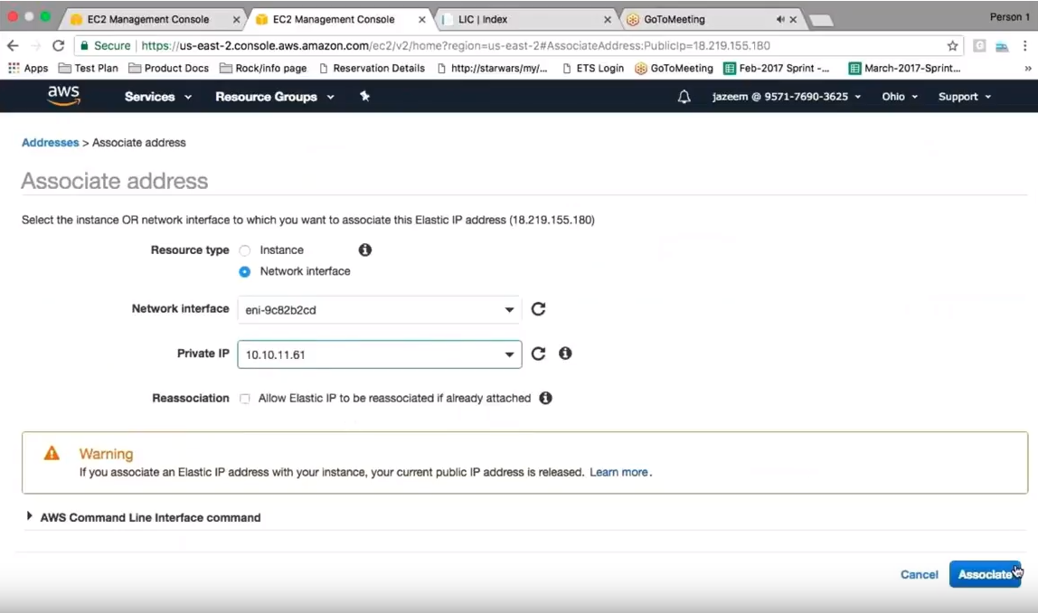1038x613 pixels.
Task: Open the Reservation Details bookmark
Action: coord(372,68)
